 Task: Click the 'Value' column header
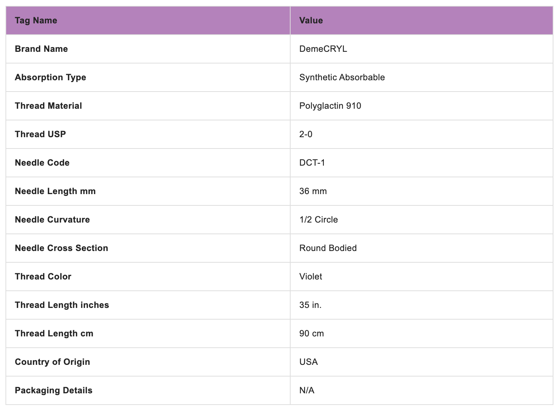(x=311, y=20)
